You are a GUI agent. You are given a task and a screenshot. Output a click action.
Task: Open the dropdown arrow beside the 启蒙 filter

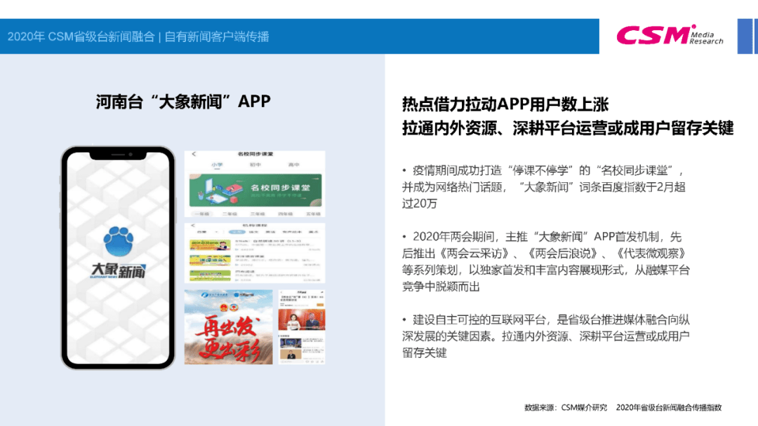click(215, 232)
